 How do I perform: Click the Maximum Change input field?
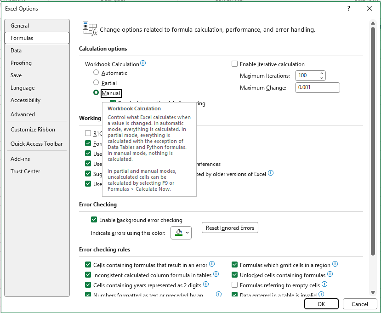[x=317, y=87]
